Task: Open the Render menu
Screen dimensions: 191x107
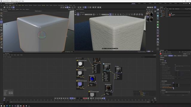Action: [51, 5]
